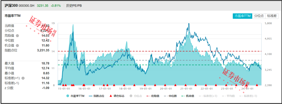The width and height of the screenshot is (282, 104).
Task: Click the leftmost red 调仓 triangle marker
Action: pos(63,85)
